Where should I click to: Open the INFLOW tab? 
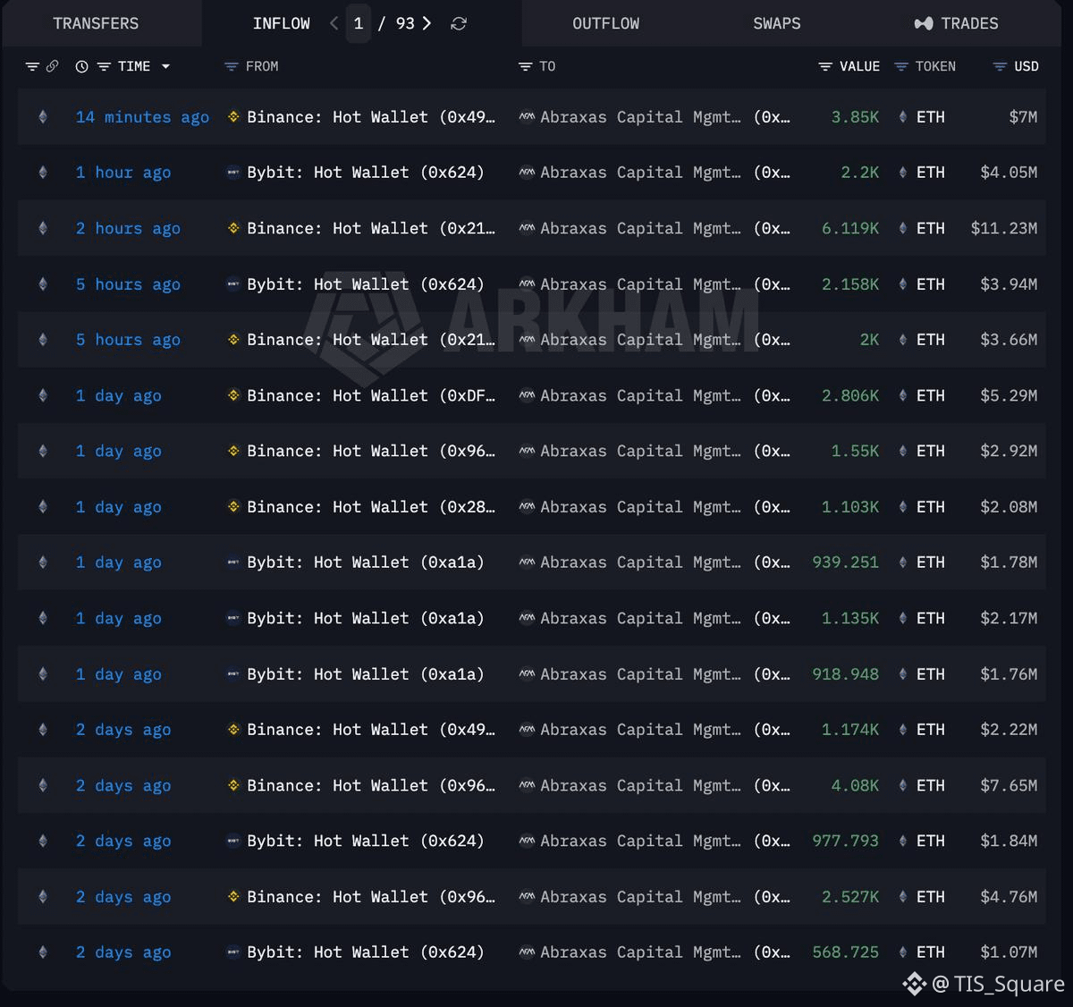coord(281,23)
